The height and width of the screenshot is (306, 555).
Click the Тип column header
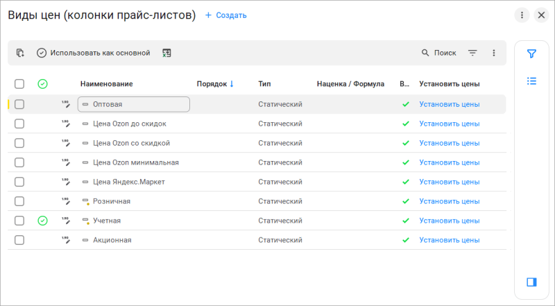pyautogui.click(x=264, y=84)
